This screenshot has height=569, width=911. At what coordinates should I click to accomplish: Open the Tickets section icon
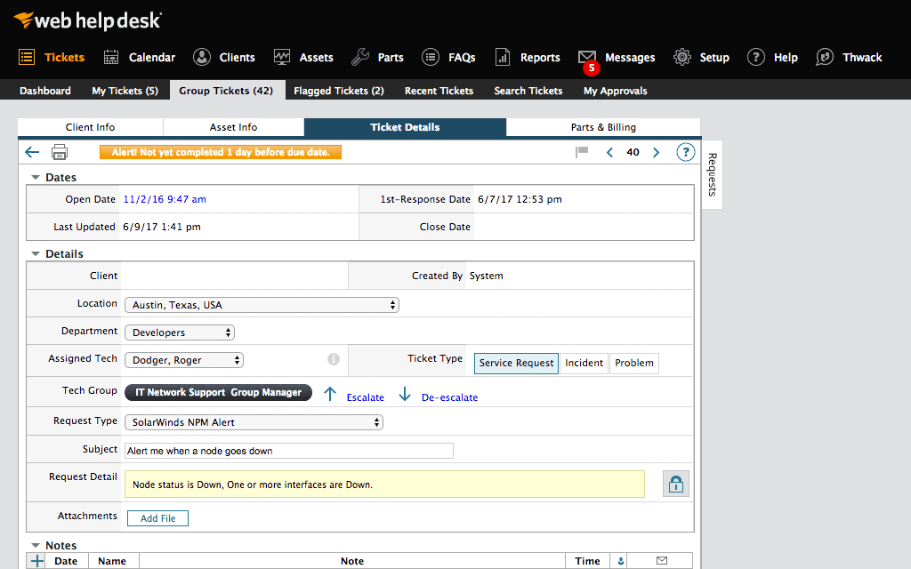26,57
